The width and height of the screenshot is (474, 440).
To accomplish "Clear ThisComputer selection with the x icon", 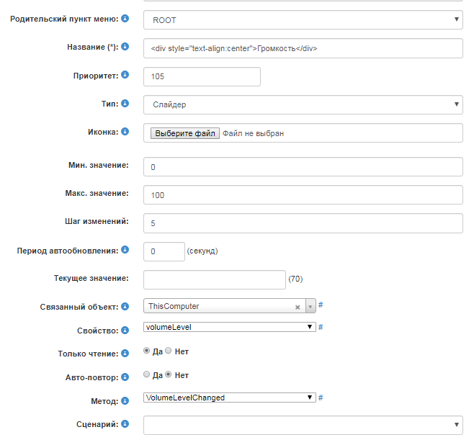I will 298,307.
